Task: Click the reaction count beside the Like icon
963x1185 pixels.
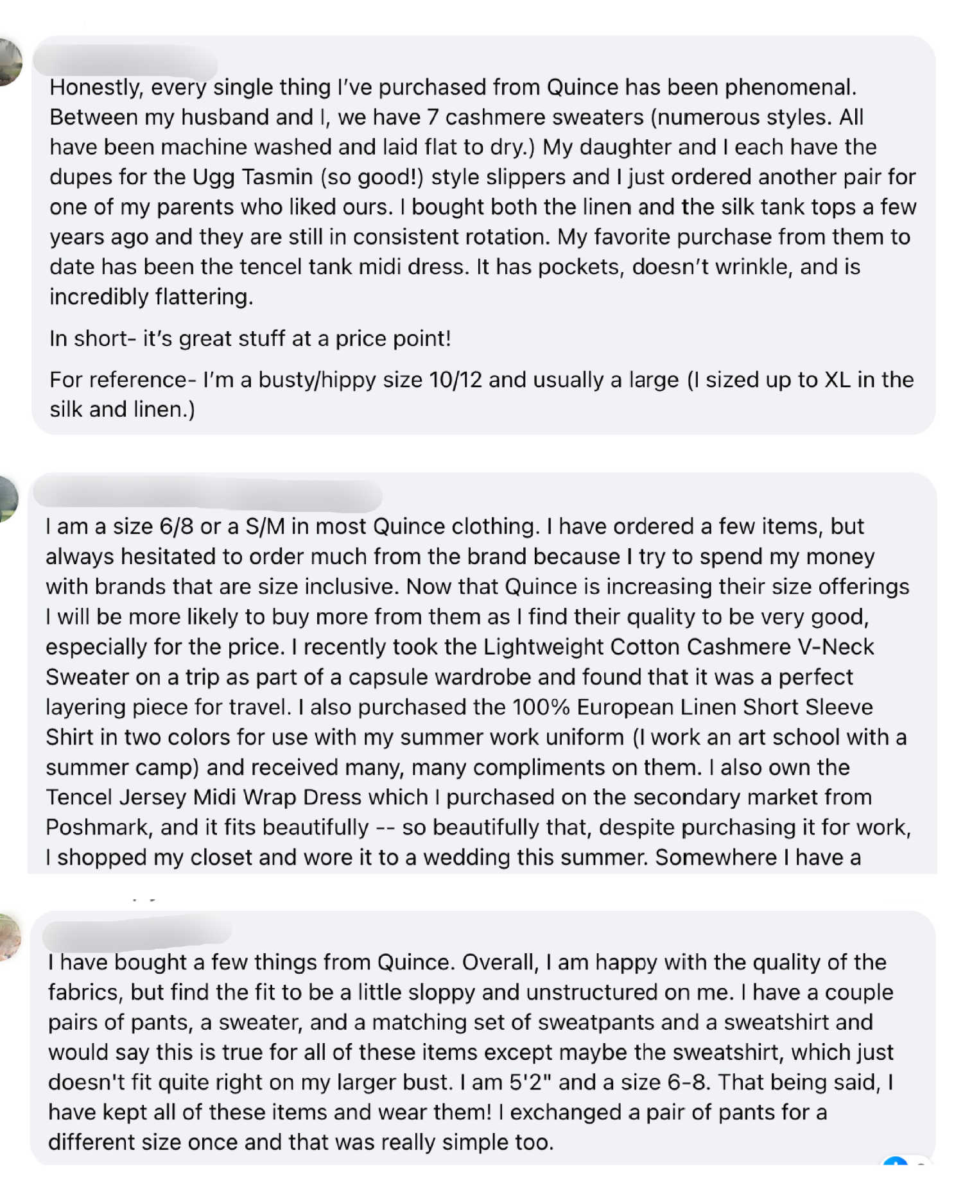Action: click(922, 1163)
